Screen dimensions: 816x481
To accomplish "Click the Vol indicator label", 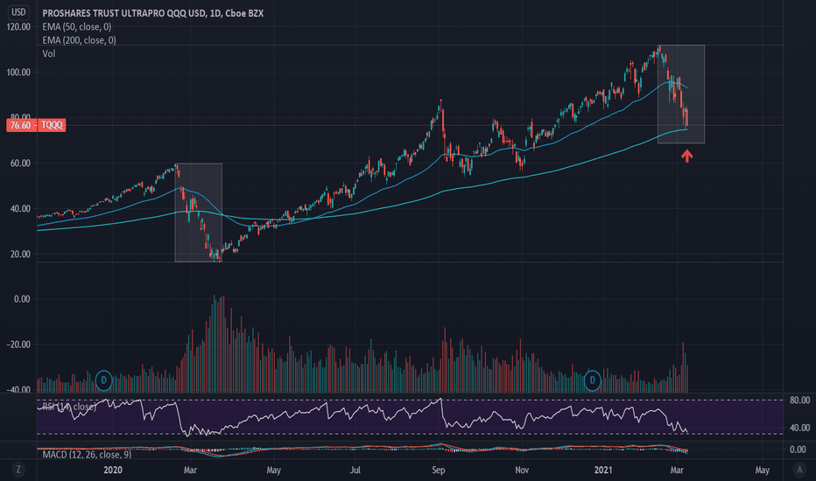I will (49, 53).
